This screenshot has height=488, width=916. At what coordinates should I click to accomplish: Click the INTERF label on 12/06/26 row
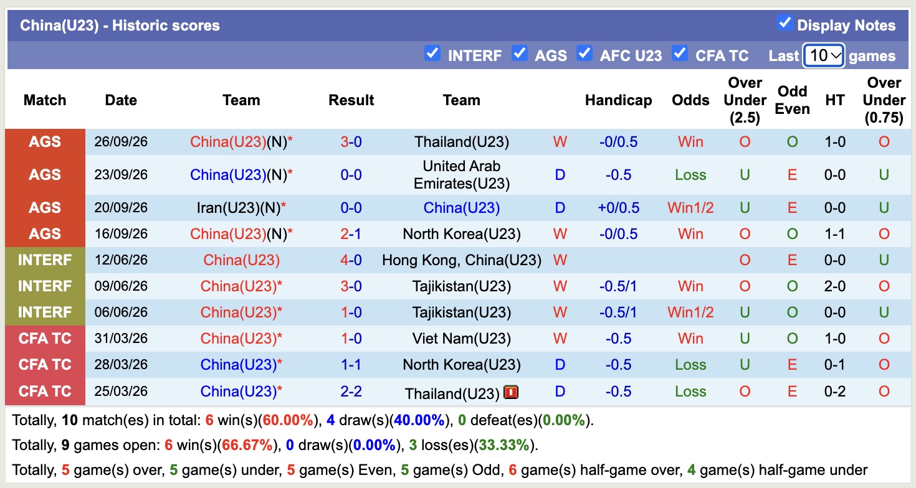[45, 260]
